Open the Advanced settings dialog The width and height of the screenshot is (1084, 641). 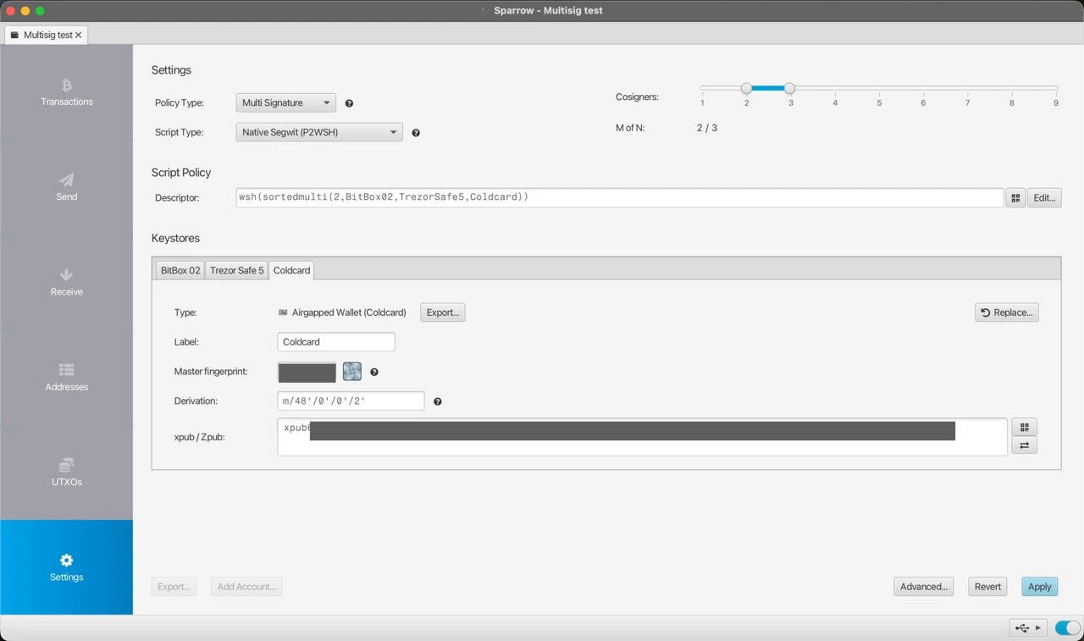[923, 586]
